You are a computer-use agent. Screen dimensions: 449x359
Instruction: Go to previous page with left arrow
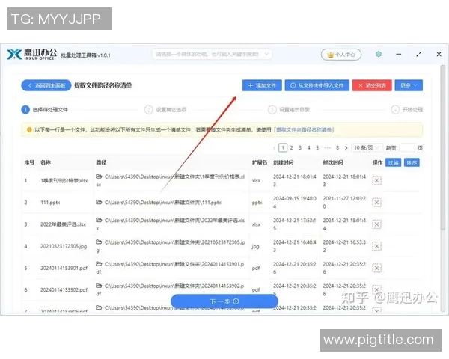coord(275,148)
